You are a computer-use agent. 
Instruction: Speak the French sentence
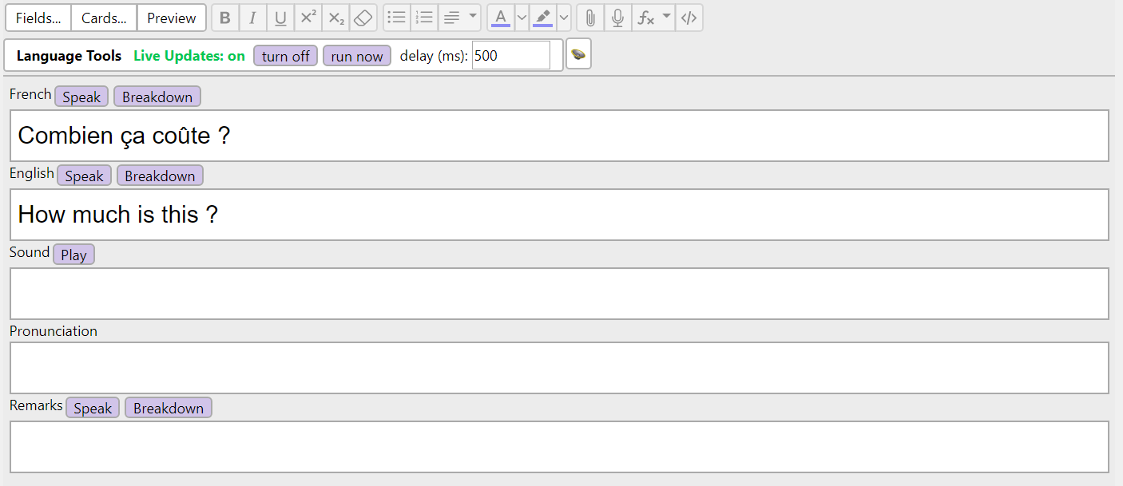click(x=81, y=96)
